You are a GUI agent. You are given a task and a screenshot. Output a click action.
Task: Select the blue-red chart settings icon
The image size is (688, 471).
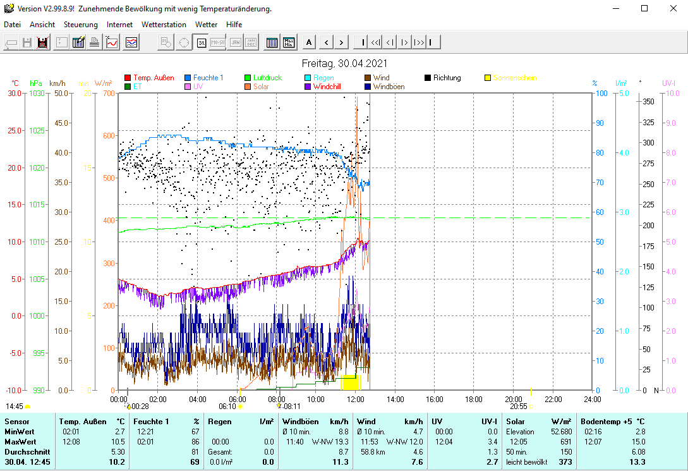[x=130, y=42]
